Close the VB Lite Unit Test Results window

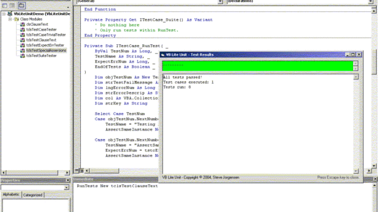pyautogui.click(x=359, y=55)
